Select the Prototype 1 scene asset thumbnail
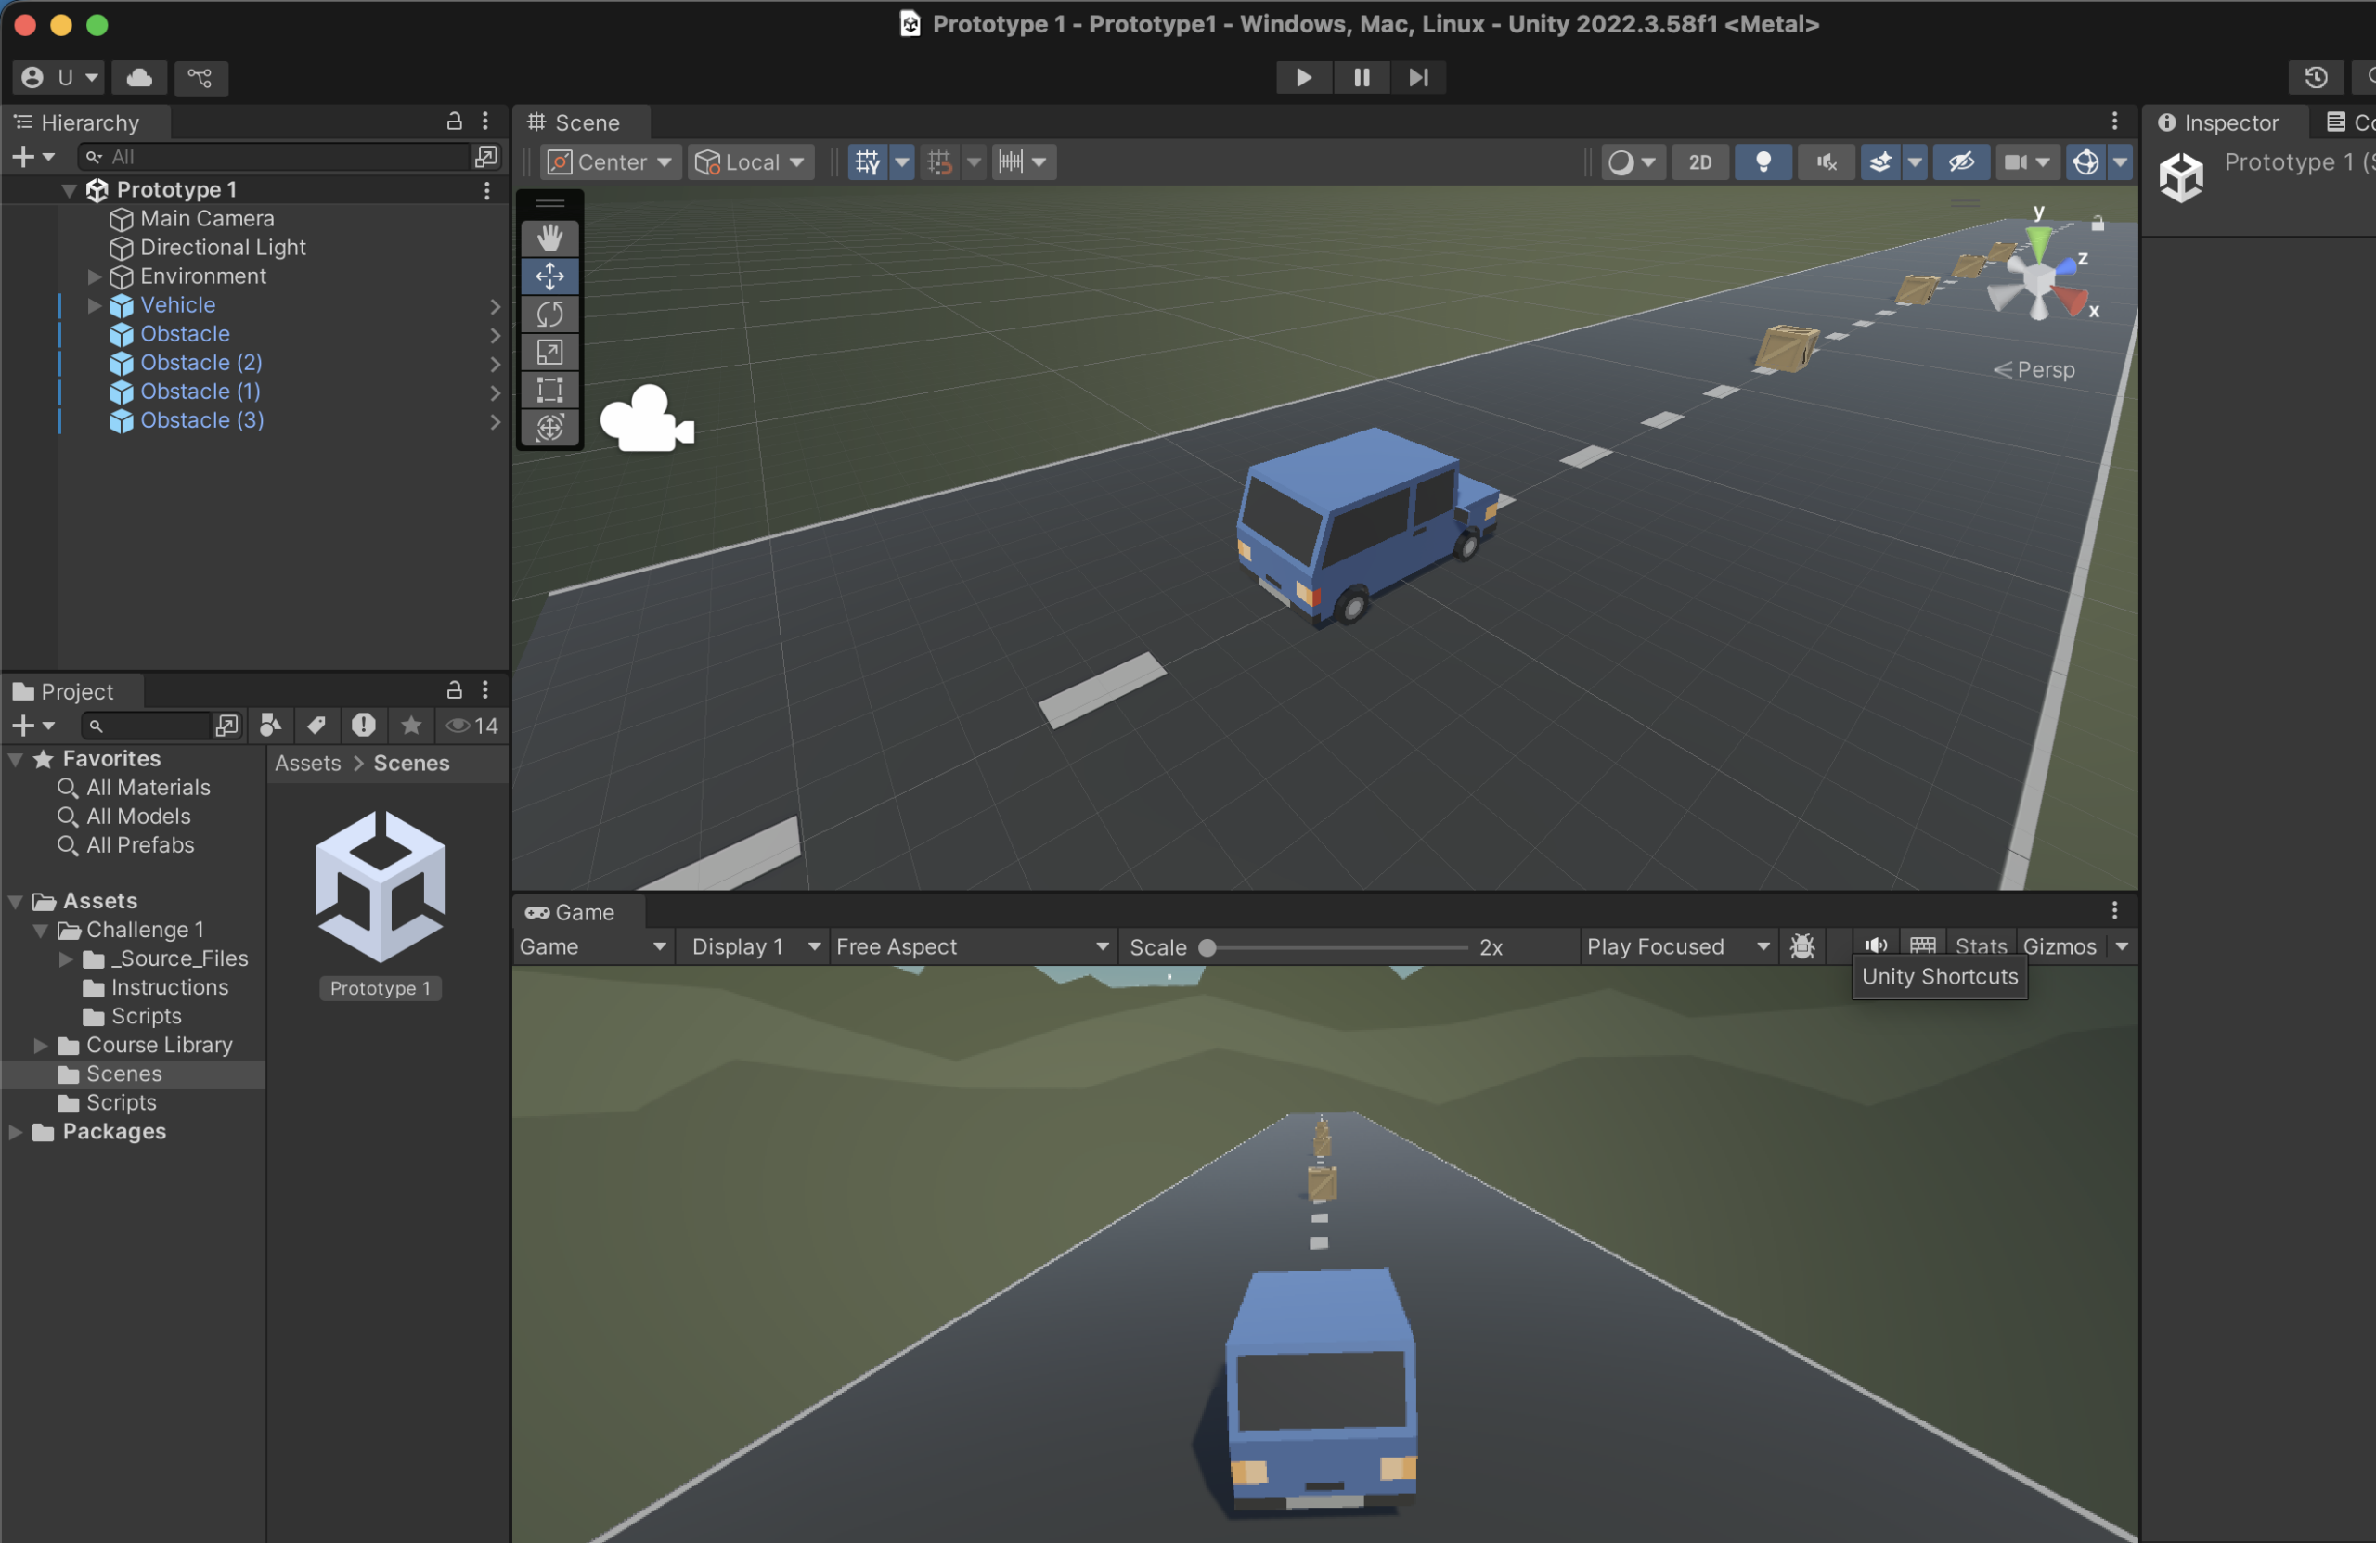 tap(381, 887)
